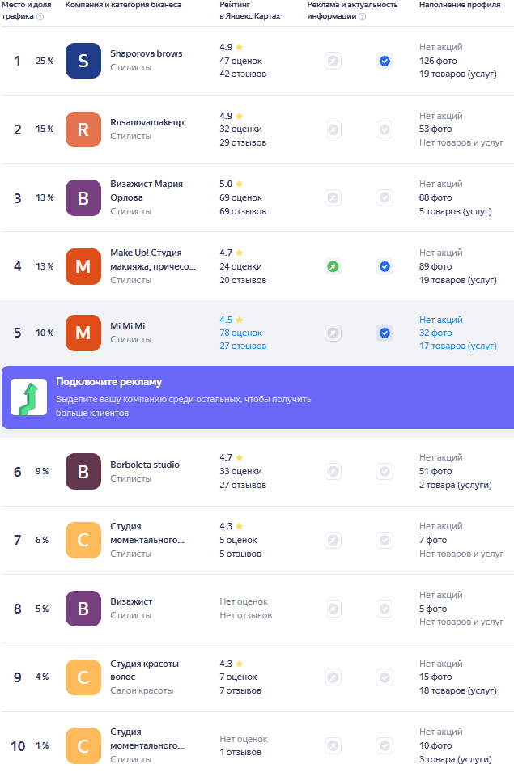Click the grey verified checkmark in row 8

[384, 609]
